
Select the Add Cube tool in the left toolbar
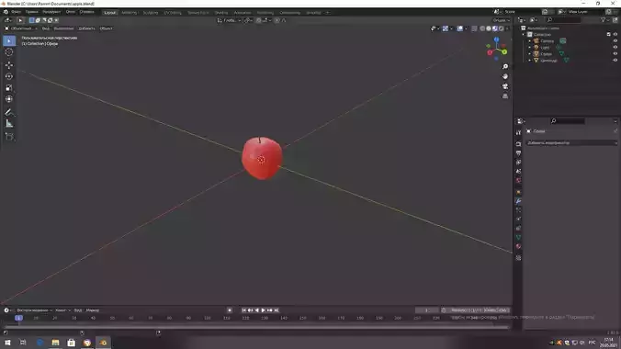(x=9, y=137)
